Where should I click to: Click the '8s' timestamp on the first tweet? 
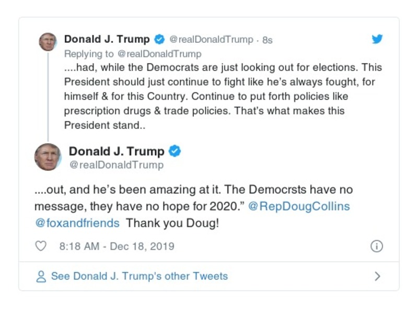[269, 39]
